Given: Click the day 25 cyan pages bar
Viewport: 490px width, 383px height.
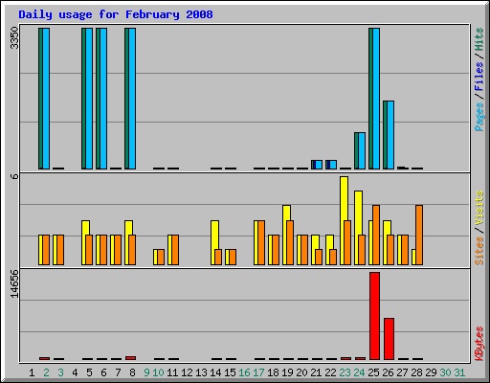Looking at the screenshot, I should (x=376, y=99).
